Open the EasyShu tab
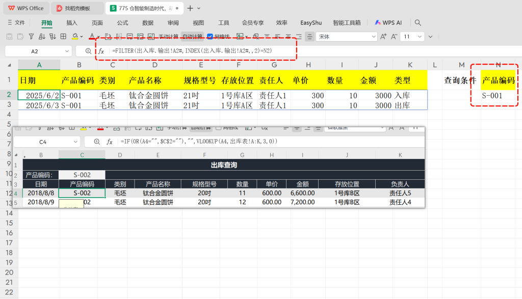Viewport: 522px width, 299px height. [311, 22]
